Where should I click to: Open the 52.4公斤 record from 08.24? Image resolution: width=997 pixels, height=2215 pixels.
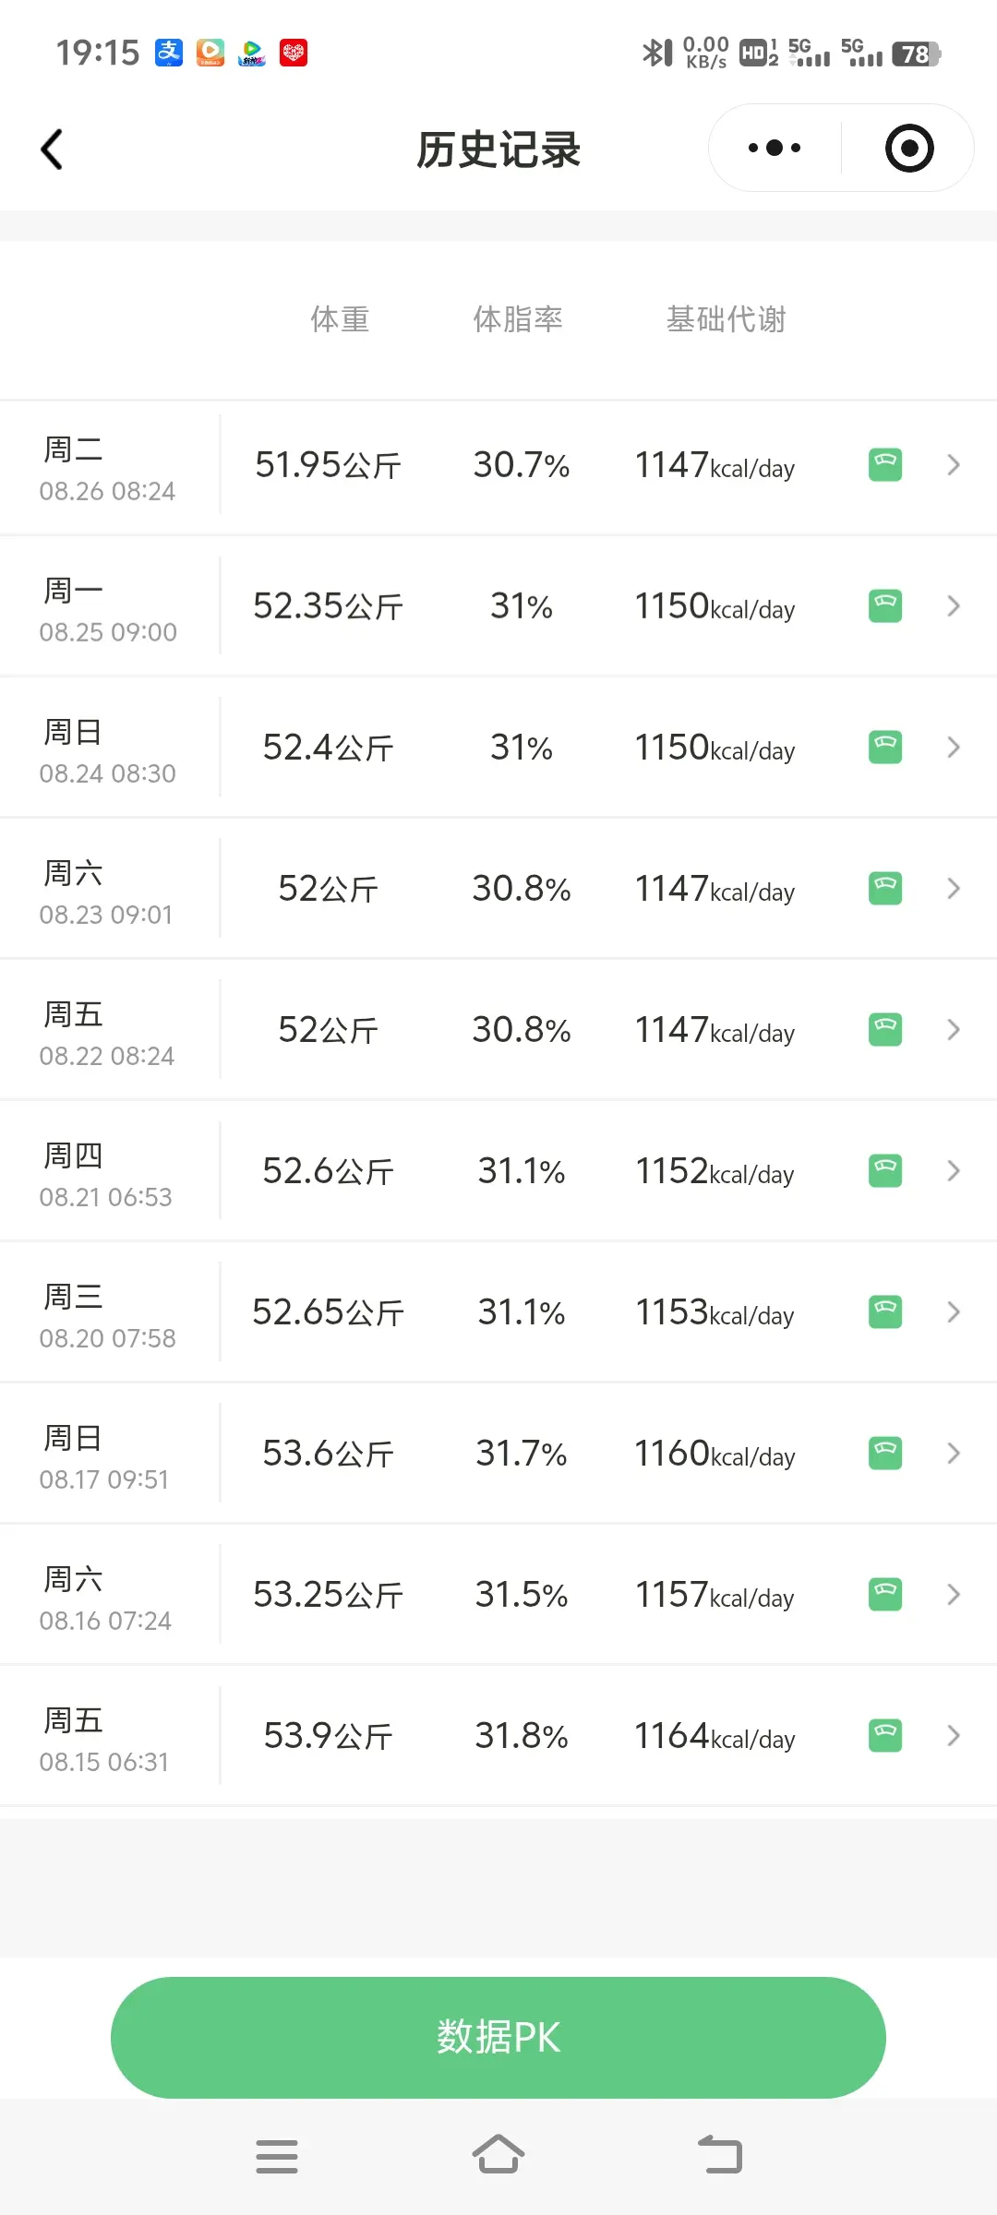click(498, 748)
